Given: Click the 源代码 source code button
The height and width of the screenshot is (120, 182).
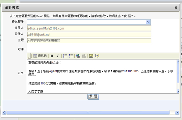Looking at the screenshot, I should coord(40,56).
